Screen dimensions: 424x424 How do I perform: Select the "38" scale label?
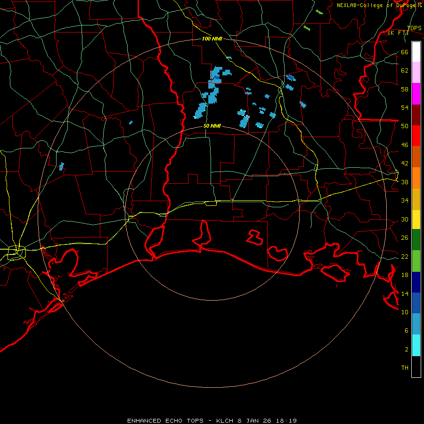pyautogui.click(x=405, y=182)
